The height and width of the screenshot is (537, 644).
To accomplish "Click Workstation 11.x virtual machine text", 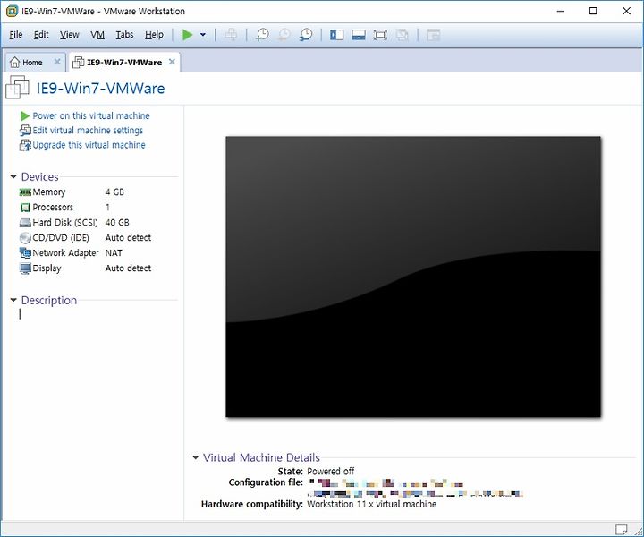I will coord(372,504).
